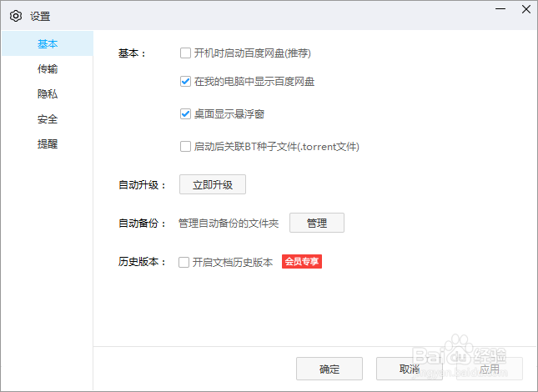Enable 开机时启动百度网盘 checkbox
This screenshot has height=392, width=538.
point(185,53)
